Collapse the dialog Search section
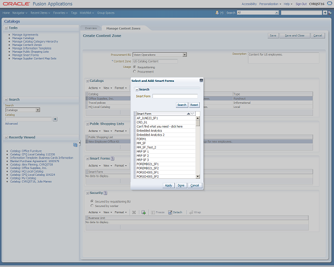Viewport: 334px width, 267px height. (137, 90)
